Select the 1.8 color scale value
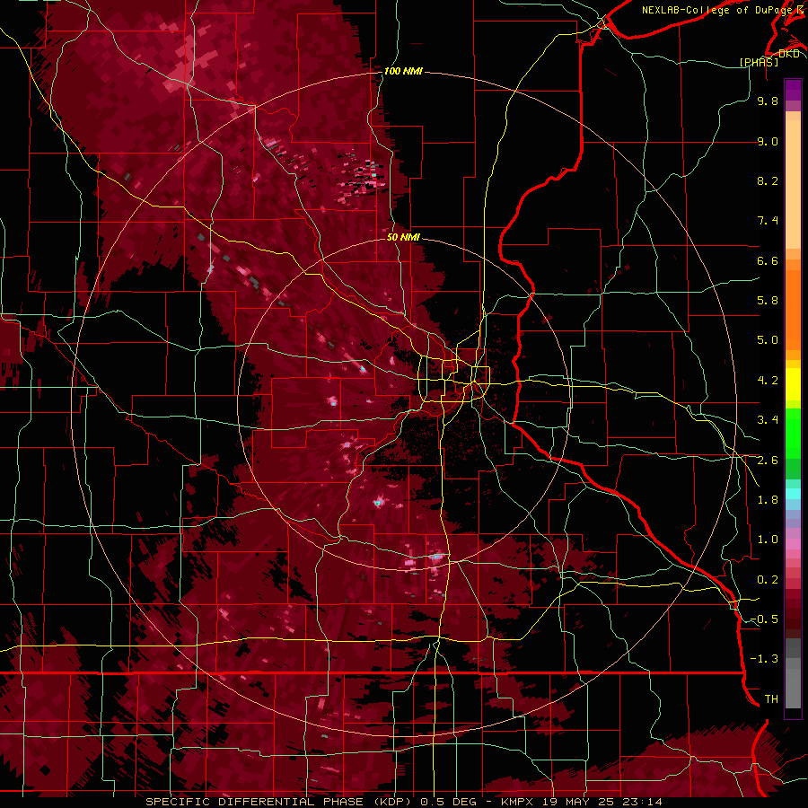 [x=768, y=500]
